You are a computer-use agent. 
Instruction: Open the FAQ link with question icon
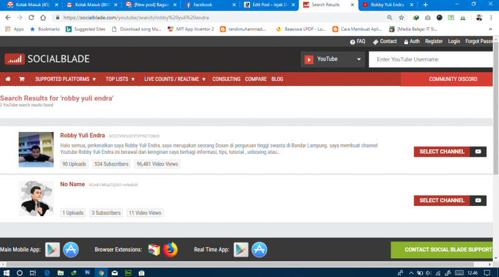[357, 42]
